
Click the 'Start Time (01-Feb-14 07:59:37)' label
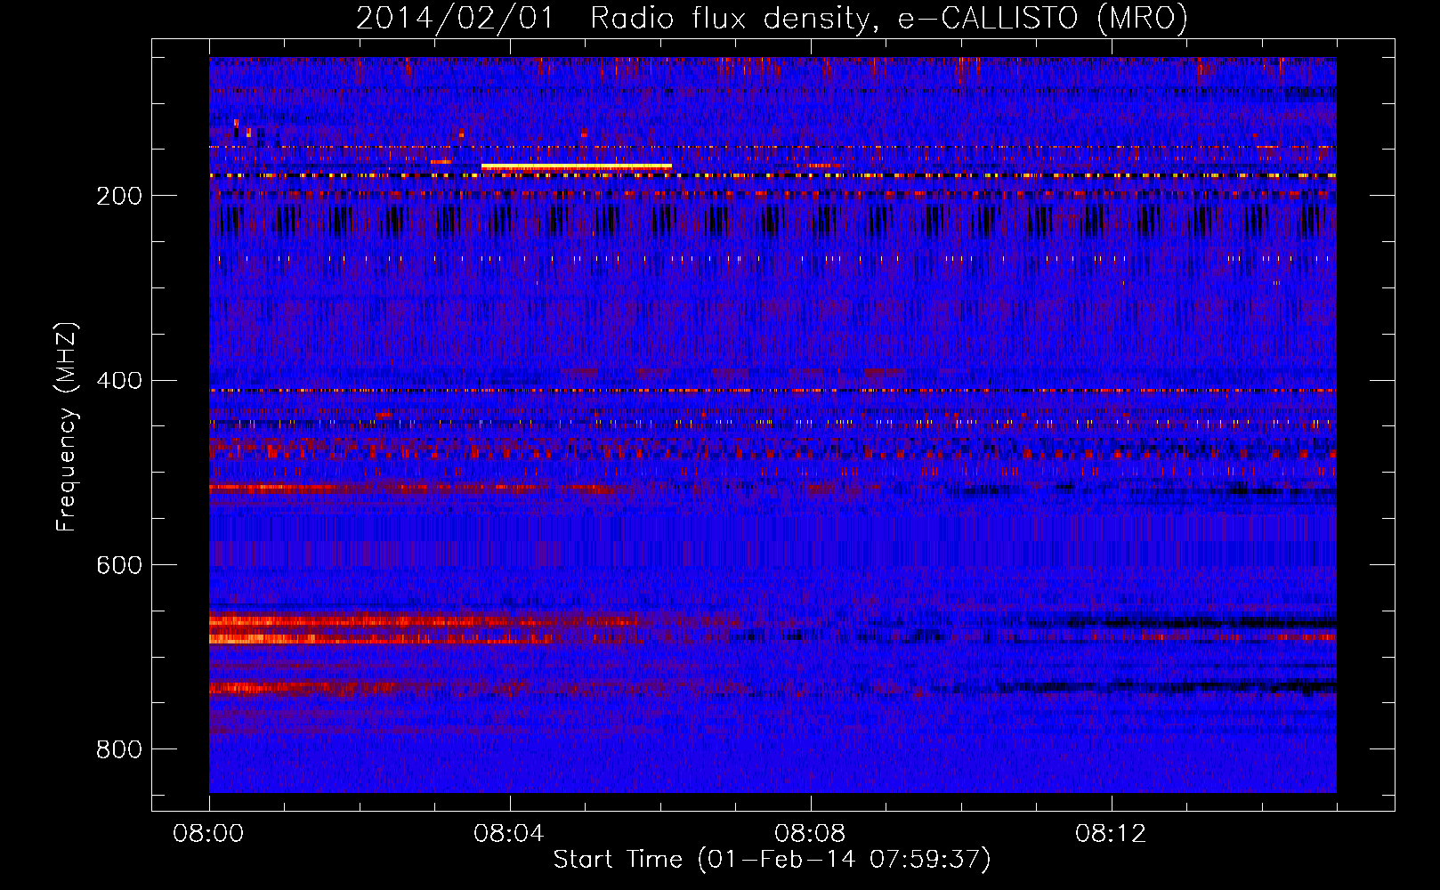coord(772,860)
